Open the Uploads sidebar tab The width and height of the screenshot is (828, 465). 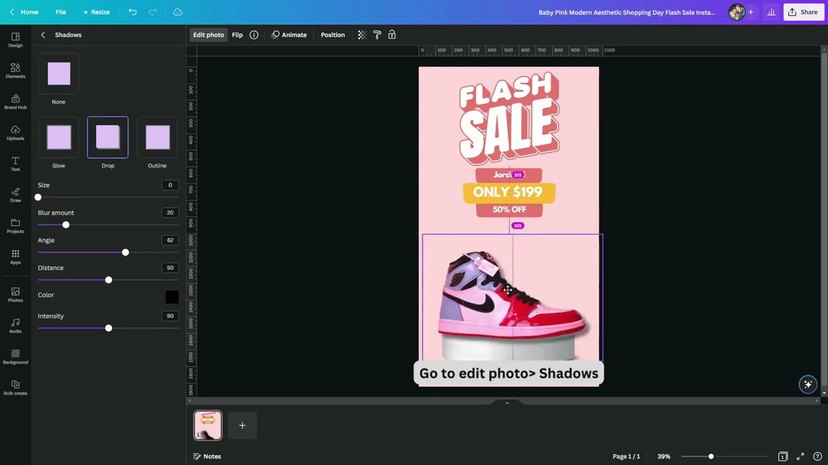[x=16, y=132]
